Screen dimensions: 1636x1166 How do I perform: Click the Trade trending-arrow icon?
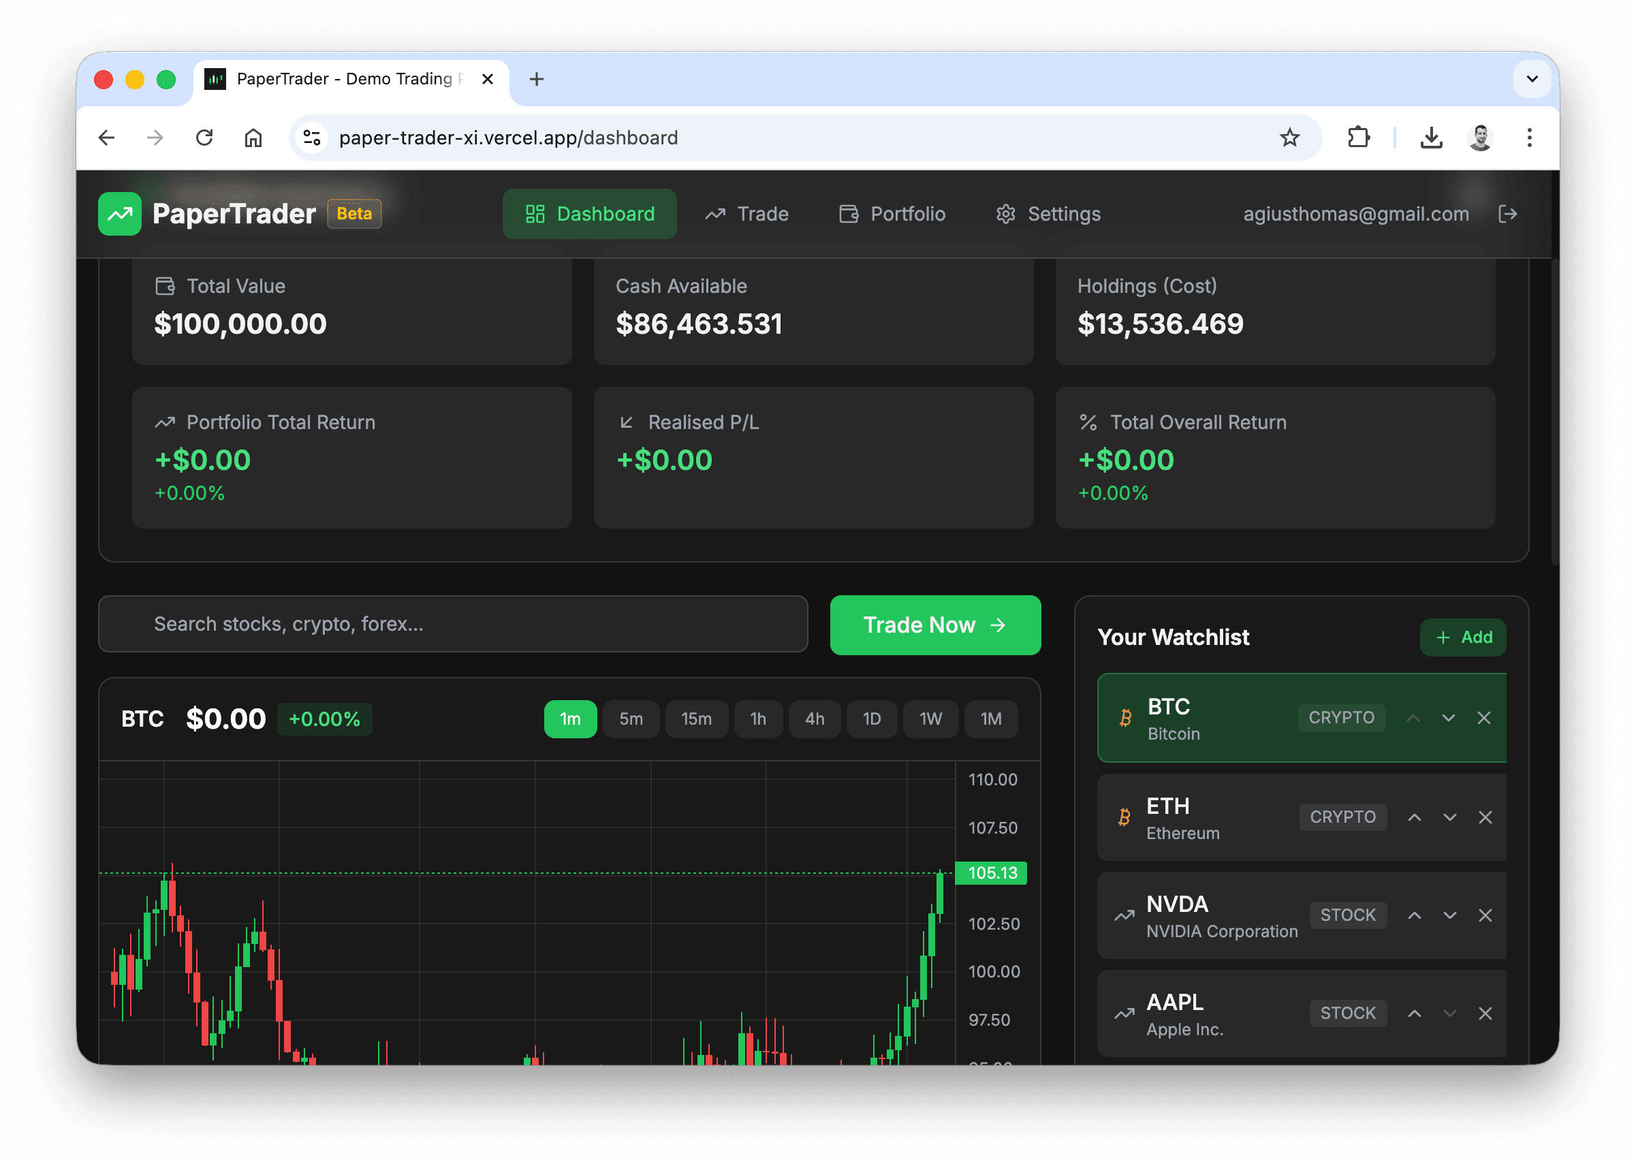click(714, 213)
